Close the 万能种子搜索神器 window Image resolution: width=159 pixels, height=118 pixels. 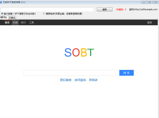click(156, 2)
